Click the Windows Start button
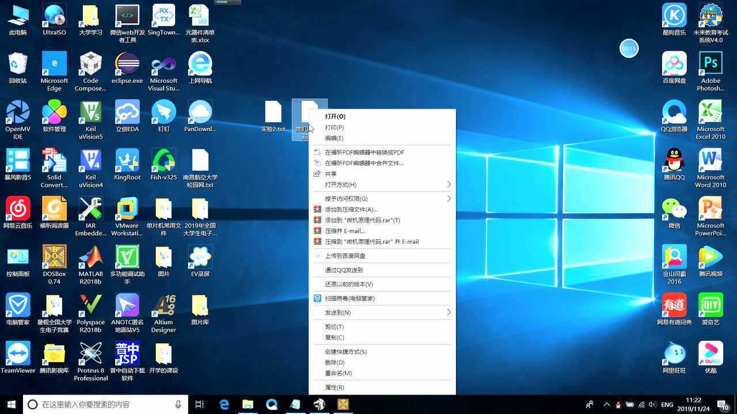The height and width of the screenshot is (414, 737). coord(11,404)
